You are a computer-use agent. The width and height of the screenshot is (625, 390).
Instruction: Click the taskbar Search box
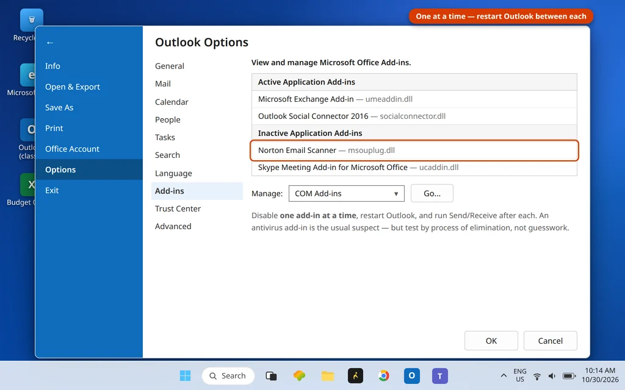tap(228, 375)
